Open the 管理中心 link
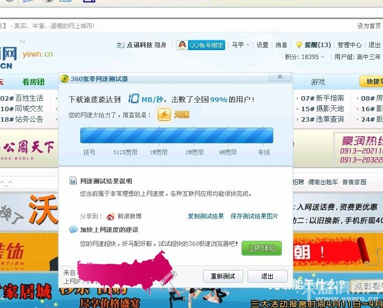 349,45
